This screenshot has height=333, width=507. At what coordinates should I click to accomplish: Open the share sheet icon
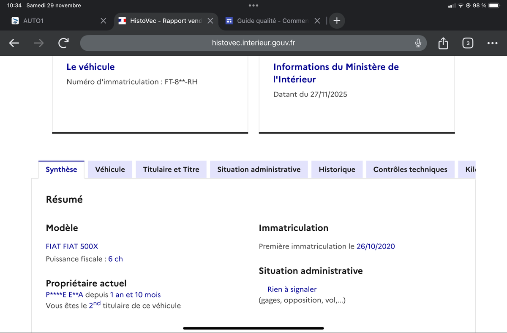(443, 43)
